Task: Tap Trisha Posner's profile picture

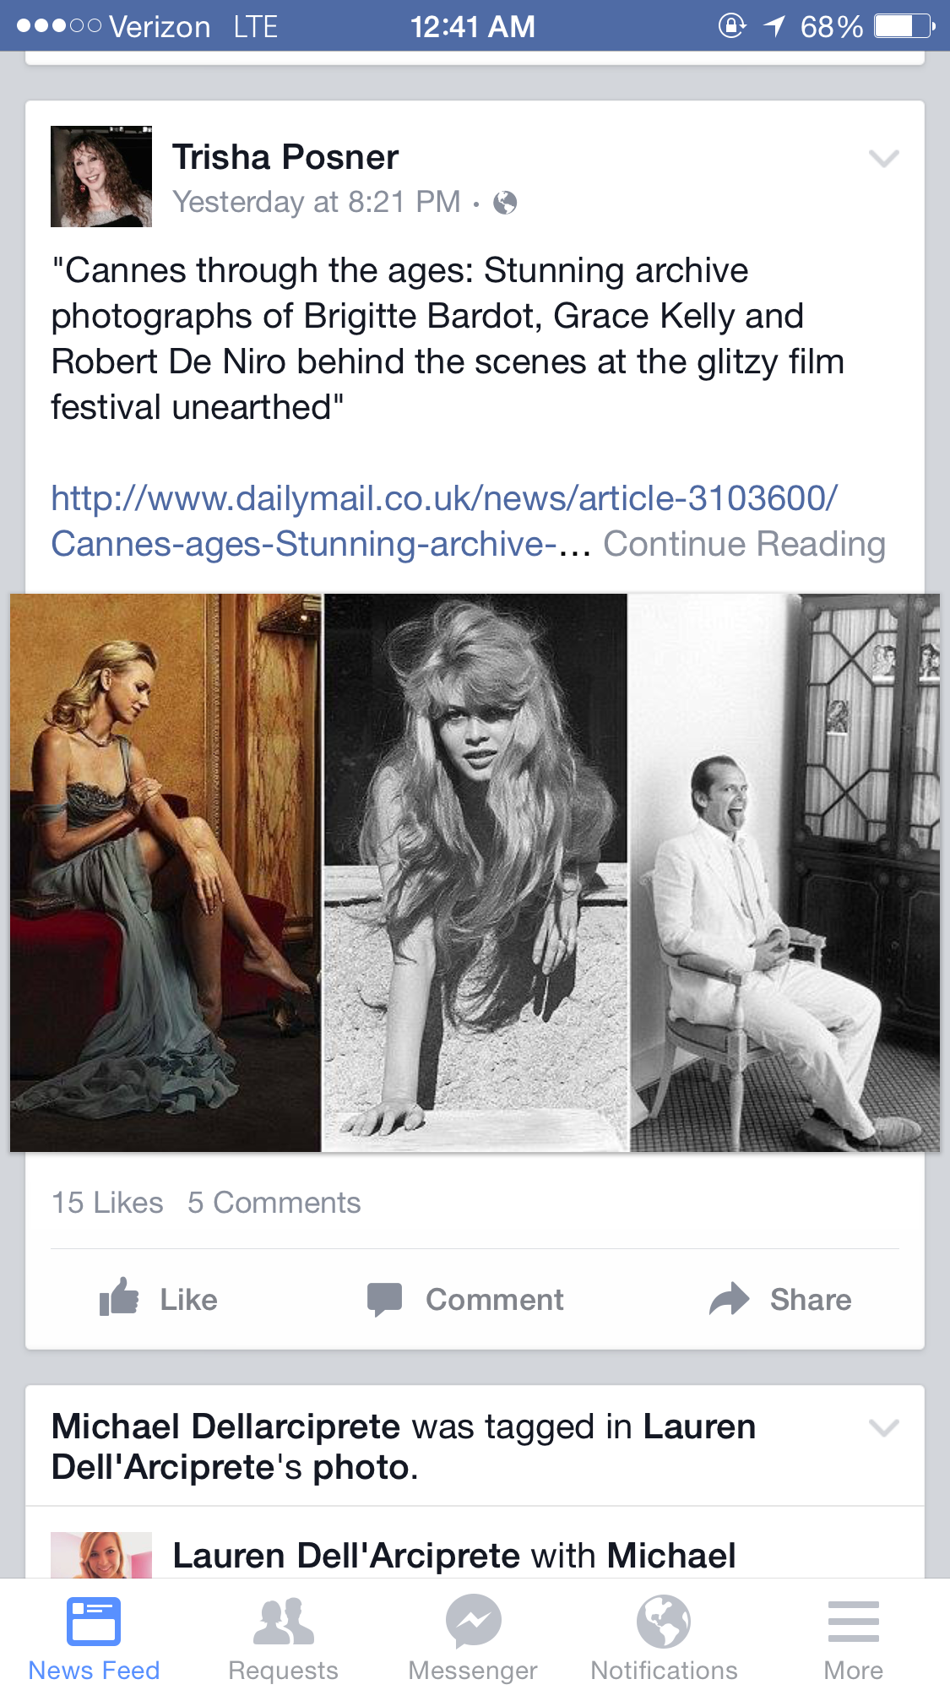Action: pyautogui.click(x=101, y=177)
